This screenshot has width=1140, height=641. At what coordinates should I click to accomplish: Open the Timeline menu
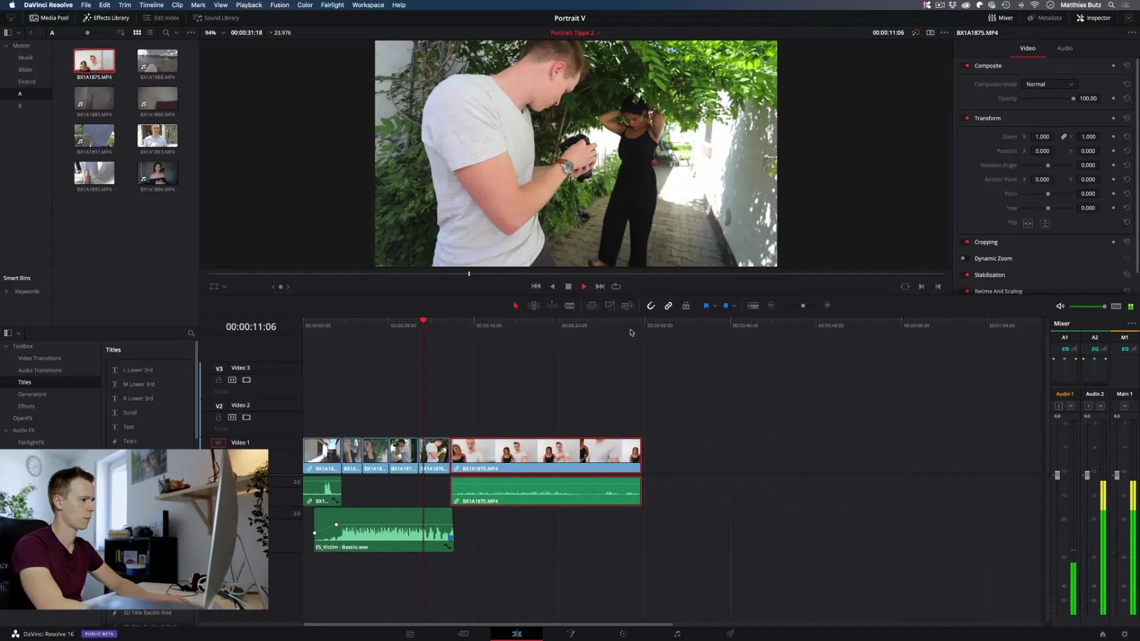tap(151, 5)
